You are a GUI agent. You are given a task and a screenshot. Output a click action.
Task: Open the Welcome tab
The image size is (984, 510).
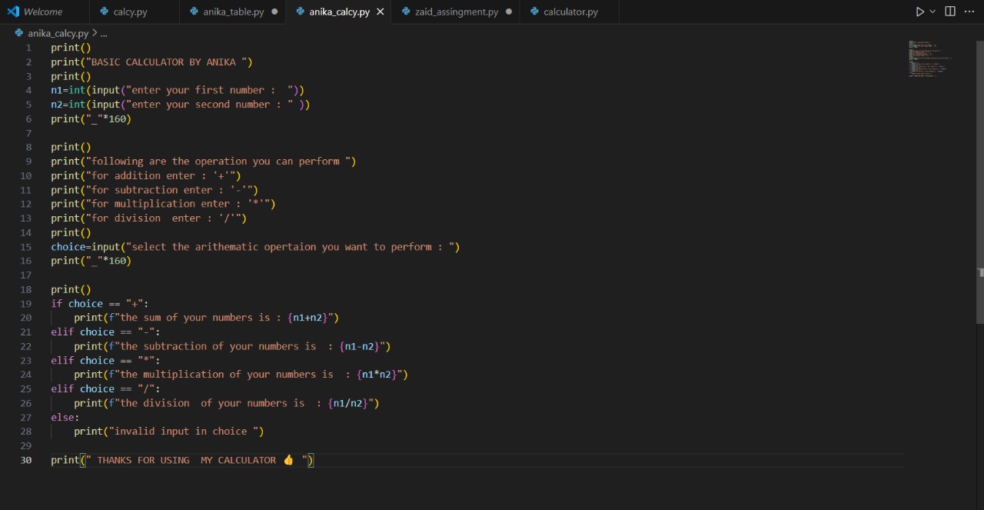click(x=42, y=12)
